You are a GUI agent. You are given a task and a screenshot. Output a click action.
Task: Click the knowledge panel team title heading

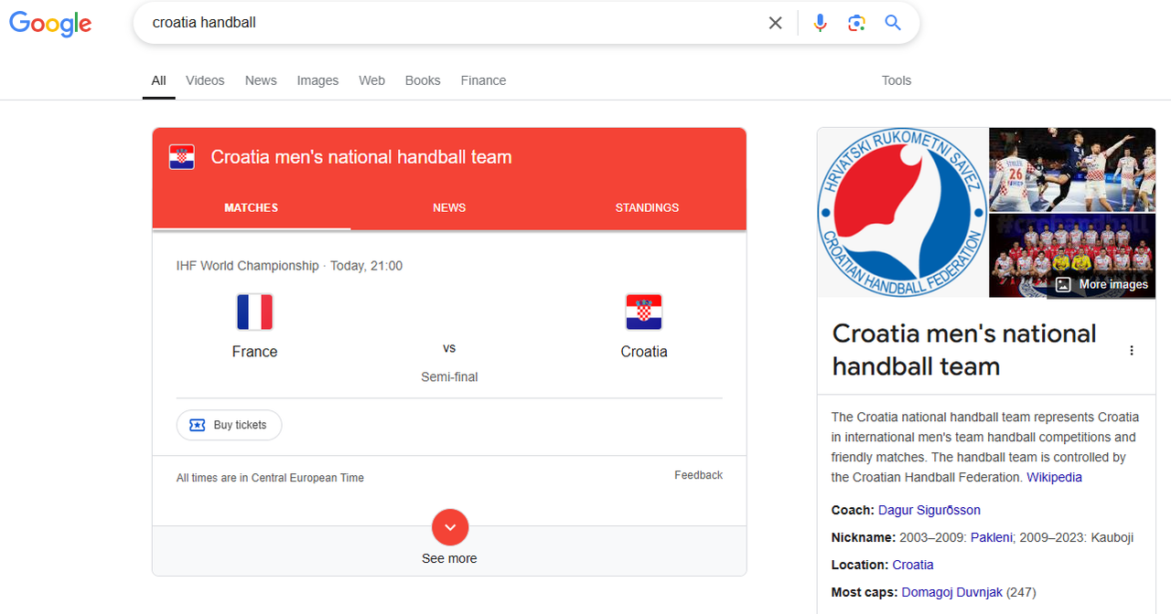964,350
